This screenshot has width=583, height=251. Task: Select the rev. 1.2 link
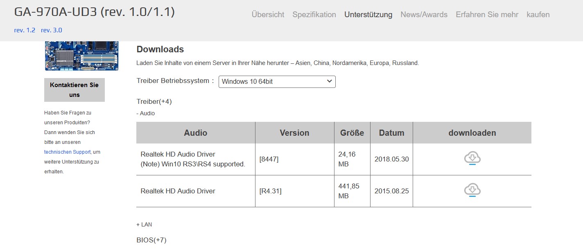coord(25,30)
